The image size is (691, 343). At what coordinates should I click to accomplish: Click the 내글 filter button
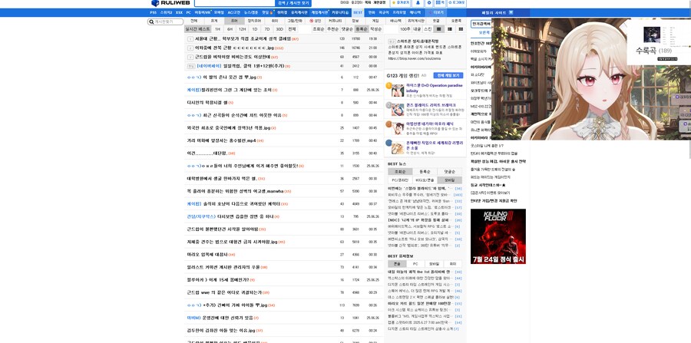point(416,29)
